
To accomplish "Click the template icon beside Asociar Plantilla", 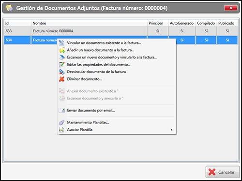I will pos(61,130).
